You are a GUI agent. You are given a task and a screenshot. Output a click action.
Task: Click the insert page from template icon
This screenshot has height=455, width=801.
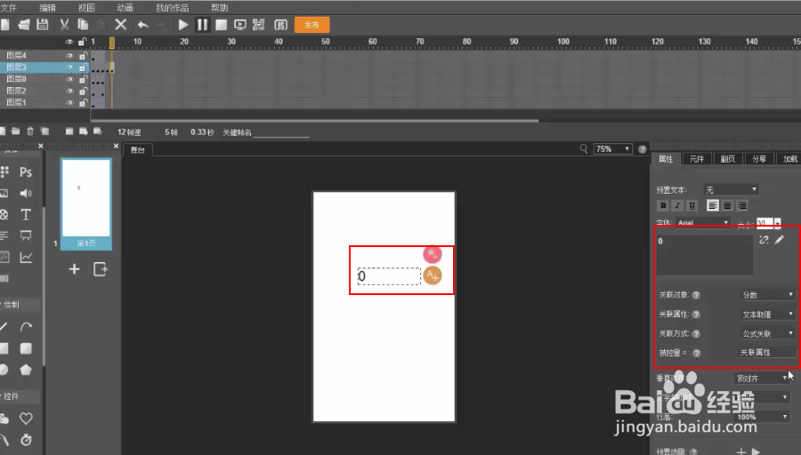[100, 268]
